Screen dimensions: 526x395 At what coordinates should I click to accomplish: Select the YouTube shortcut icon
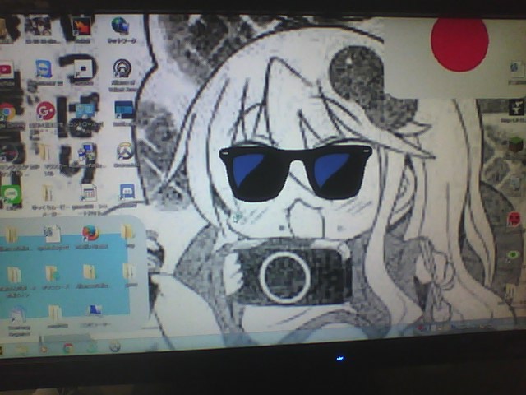[x=6, y=70]
